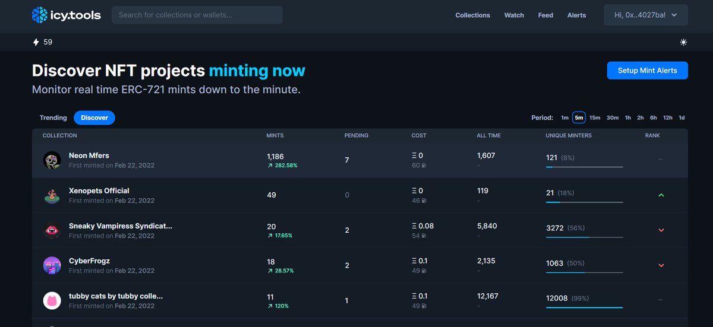Set period to 5m
Image resolution: width=713 pixels, height=327 pixels.
(x=579, y=118)
